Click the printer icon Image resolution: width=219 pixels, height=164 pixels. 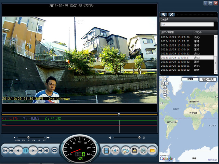(x=126, y=150)
